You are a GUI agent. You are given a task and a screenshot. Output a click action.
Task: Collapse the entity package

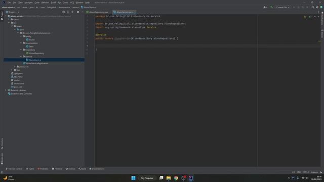click(x=21, y=36)
